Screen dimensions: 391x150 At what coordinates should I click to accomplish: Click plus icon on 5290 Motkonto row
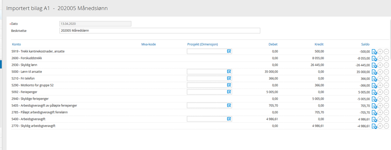pyautogui.click(x=380, y=85)
